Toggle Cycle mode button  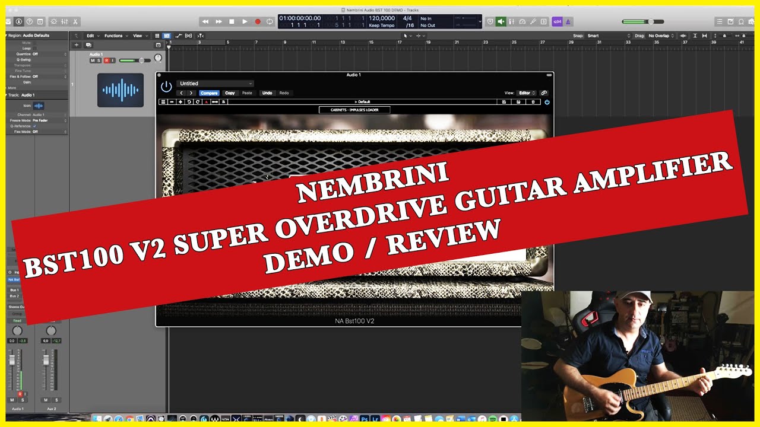270,21
